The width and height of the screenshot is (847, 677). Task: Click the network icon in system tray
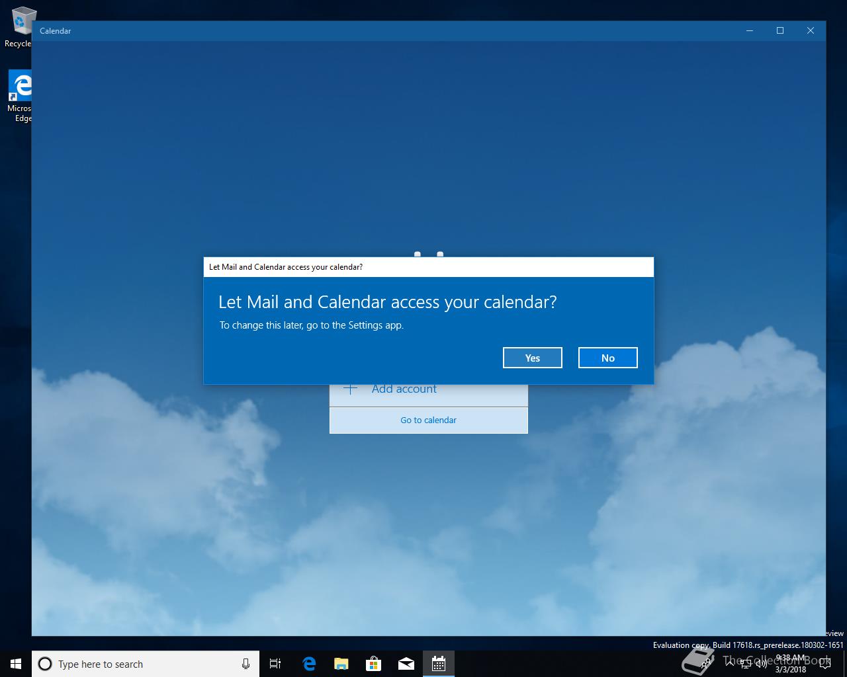coord(746,664)
